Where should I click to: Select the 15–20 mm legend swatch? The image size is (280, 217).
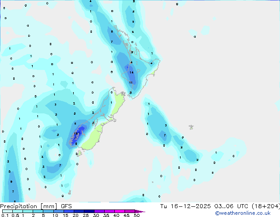coord(69,211)
